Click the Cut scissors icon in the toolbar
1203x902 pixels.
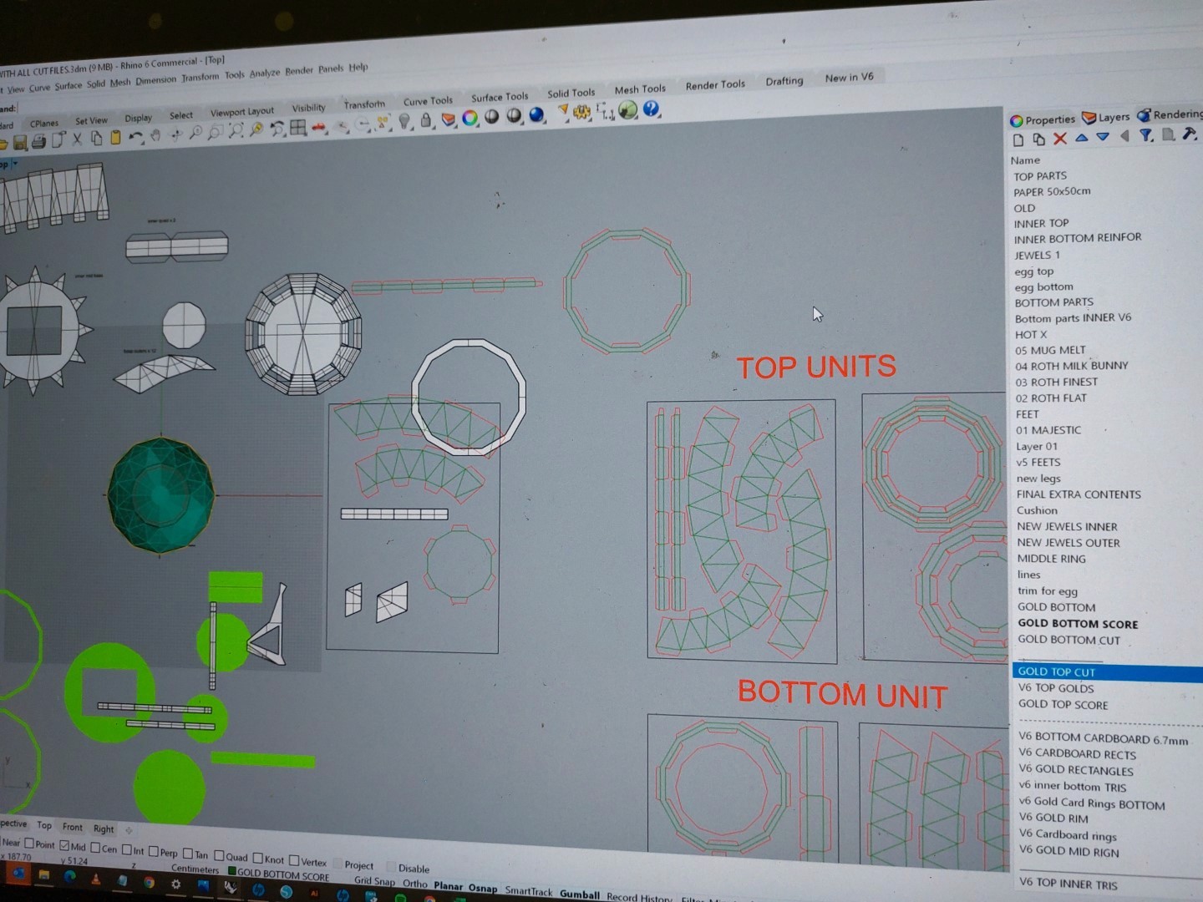point(77,139)
